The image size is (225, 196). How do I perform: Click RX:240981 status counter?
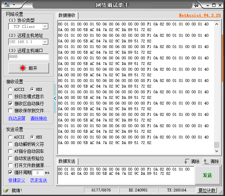(x=138, y=190)
